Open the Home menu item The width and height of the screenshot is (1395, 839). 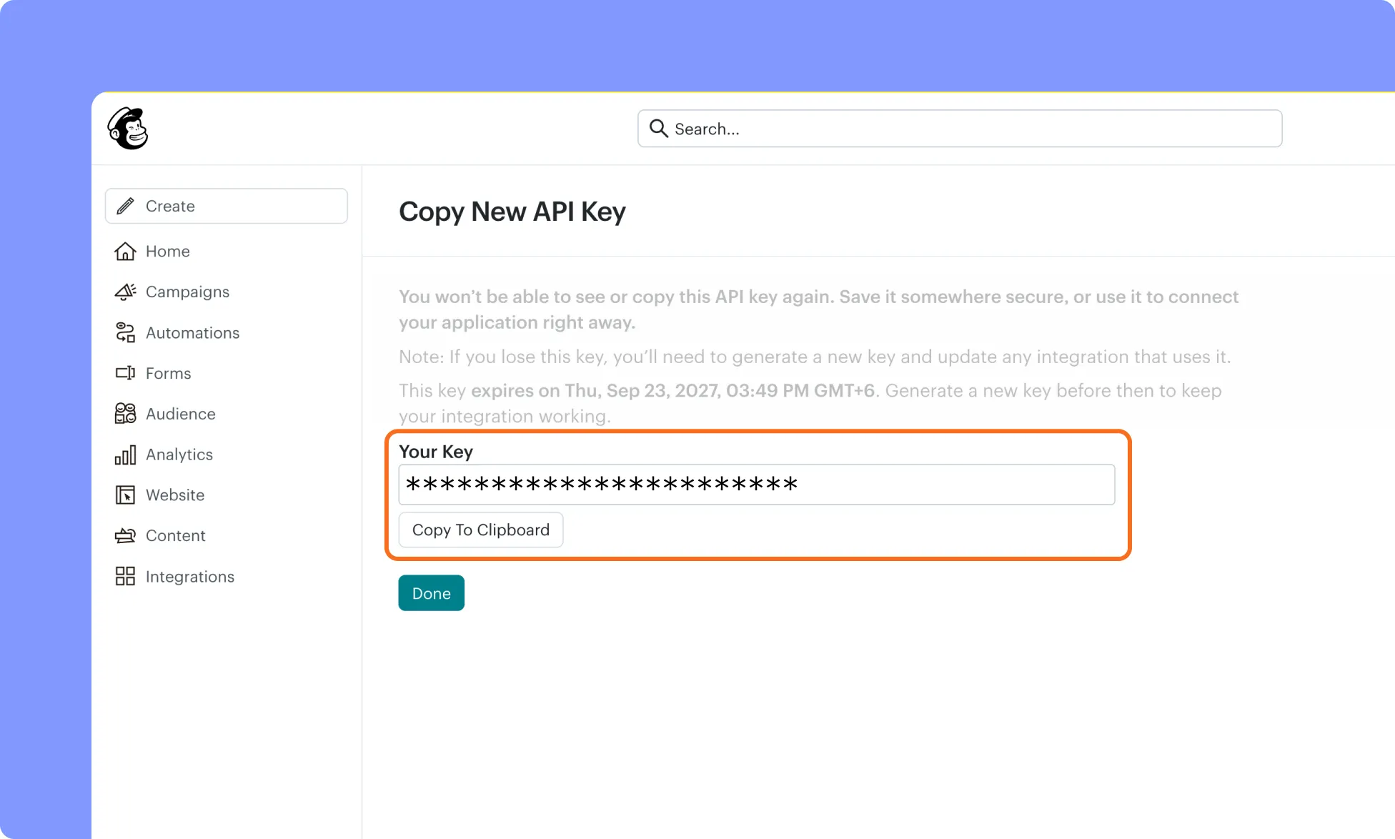tap(167, 251)
